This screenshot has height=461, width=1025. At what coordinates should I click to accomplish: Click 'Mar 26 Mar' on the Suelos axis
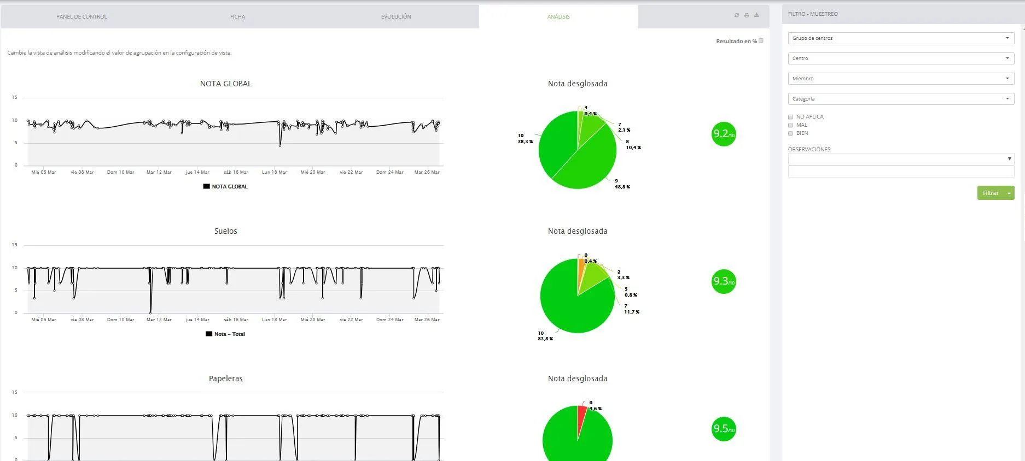[427, 320]
